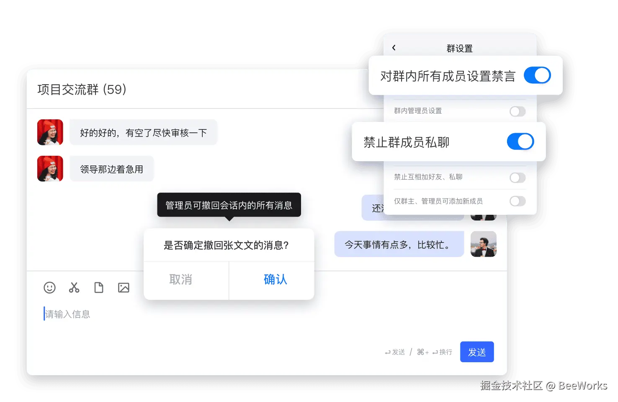Click the file attachment icon
This screenshot has width=618, height=402.
pos(99,288)
